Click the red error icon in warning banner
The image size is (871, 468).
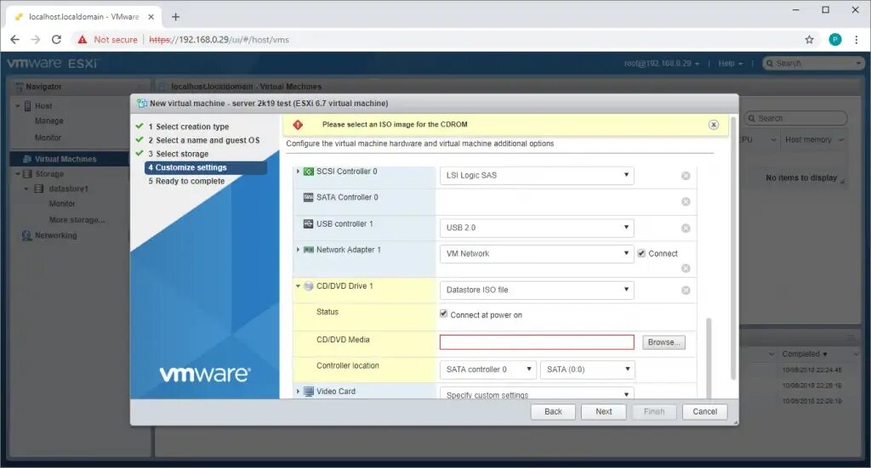tap(298, 125)
